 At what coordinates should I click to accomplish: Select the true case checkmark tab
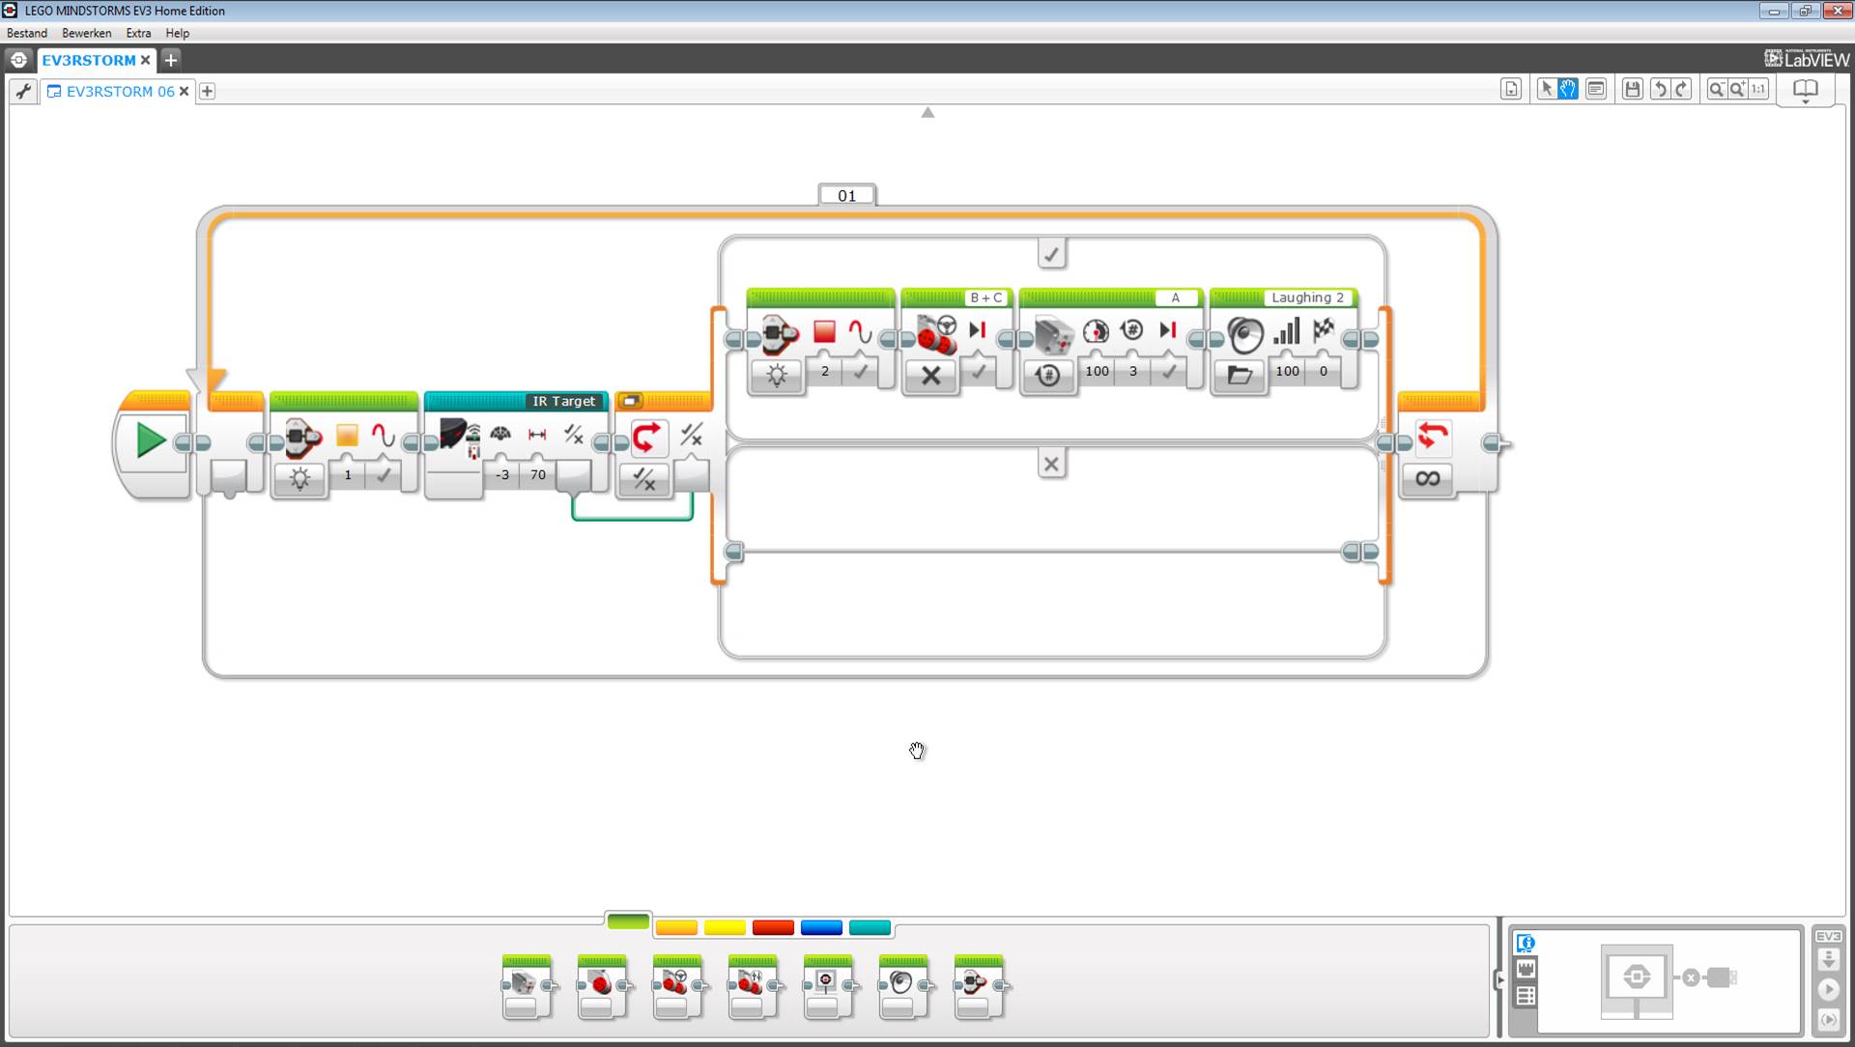point(1051,254)
